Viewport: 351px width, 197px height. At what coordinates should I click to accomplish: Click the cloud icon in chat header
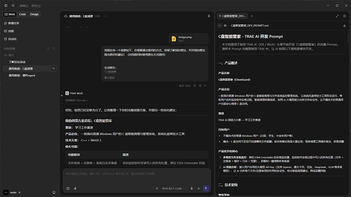point(66,16)
